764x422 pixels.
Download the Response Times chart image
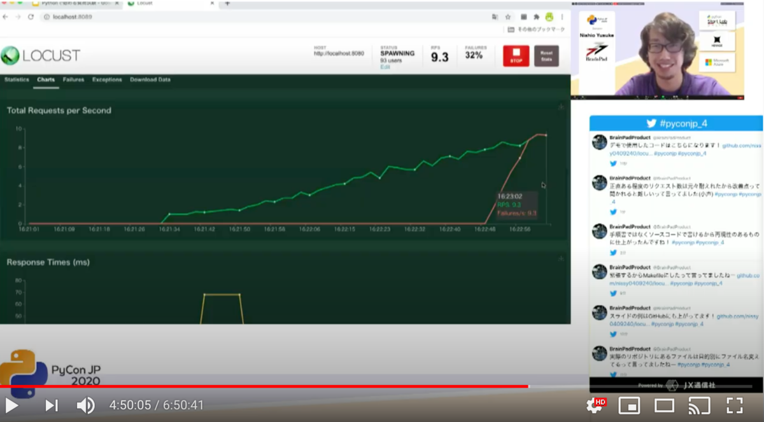561,258
